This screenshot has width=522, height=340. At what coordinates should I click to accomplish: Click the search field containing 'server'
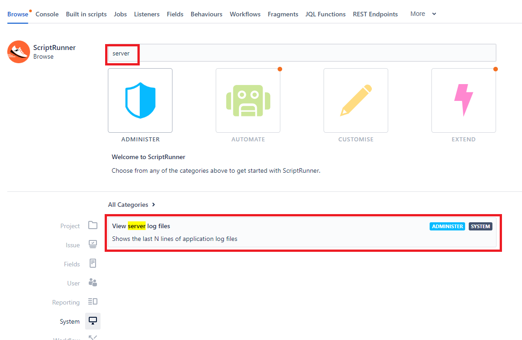(302, 53)
